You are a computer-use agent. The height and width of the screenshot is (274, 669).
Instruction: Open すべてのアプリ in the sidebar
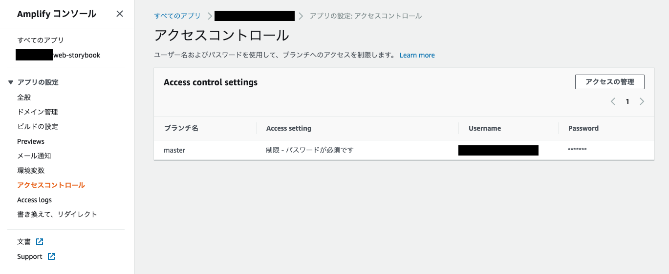click(41, 40)
